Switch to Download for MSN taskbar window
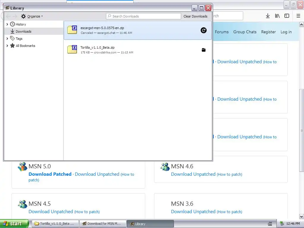The image size is (304, 228). click(103, 224)
